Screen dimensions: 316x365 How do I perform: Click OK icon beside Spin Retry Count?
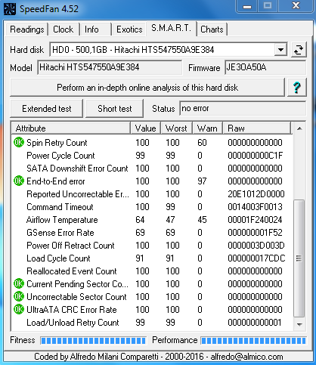click(x=19, y=143)
